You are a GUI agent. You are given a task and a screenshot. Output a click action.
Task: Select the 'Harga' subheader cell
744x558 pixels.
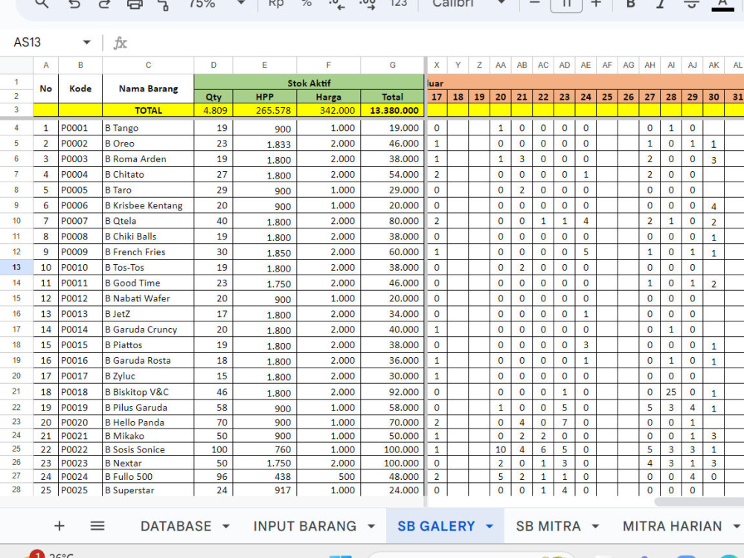tap(328, 97)
